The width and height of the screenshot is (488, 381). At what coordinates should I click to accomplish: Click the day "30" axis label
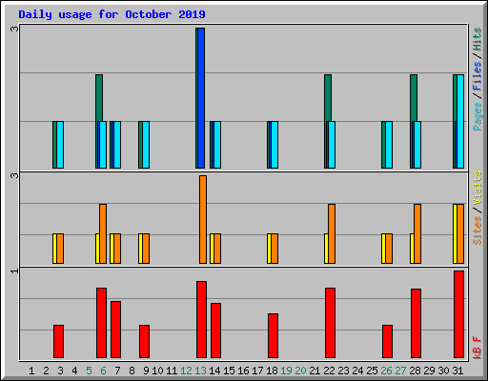pos(443,371)
